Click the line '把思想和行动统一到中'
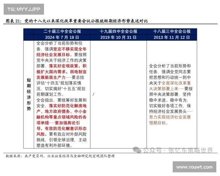Viewport: 220px width, 176px height. click(x=170, y=77)
